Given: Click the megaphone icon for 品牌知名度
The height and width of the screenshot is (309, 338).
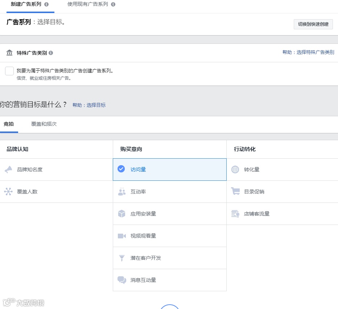Looking at the screenshot, I should [8, 170].
